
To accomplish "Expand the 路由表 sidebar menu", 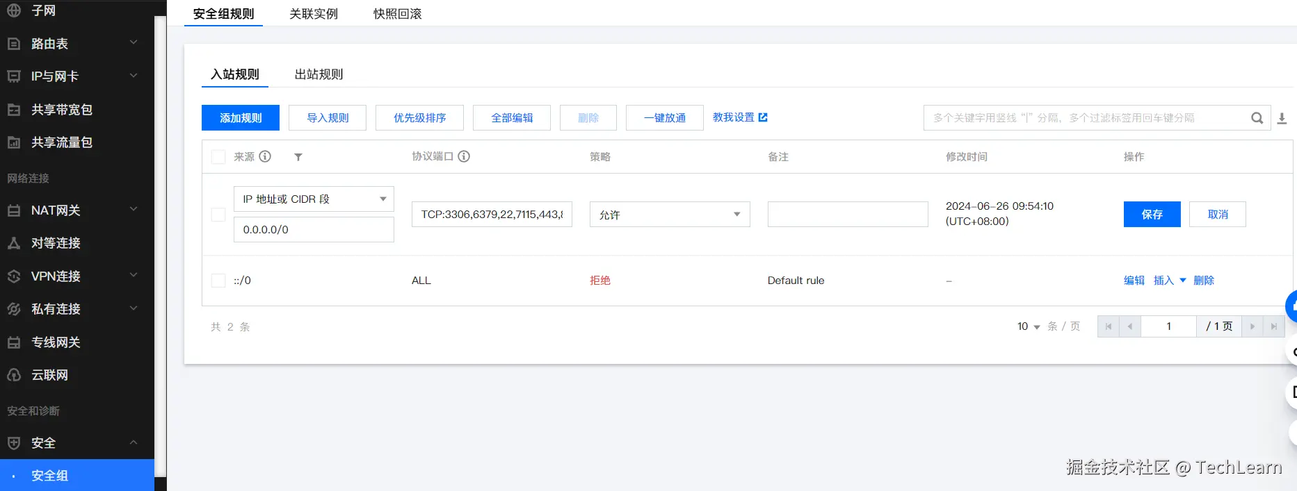I will [x=134, y=43].
